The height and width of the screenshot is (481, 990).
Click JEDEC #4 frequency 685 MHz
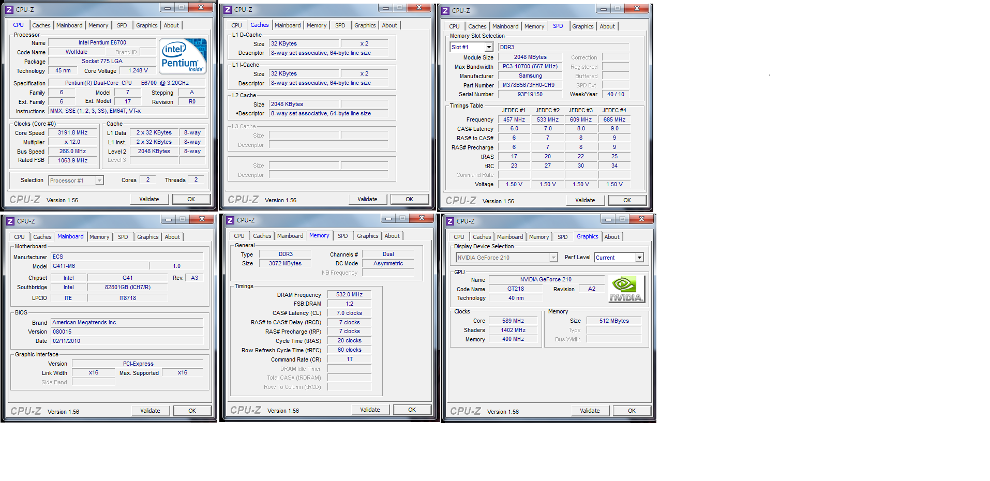(614, 120)
